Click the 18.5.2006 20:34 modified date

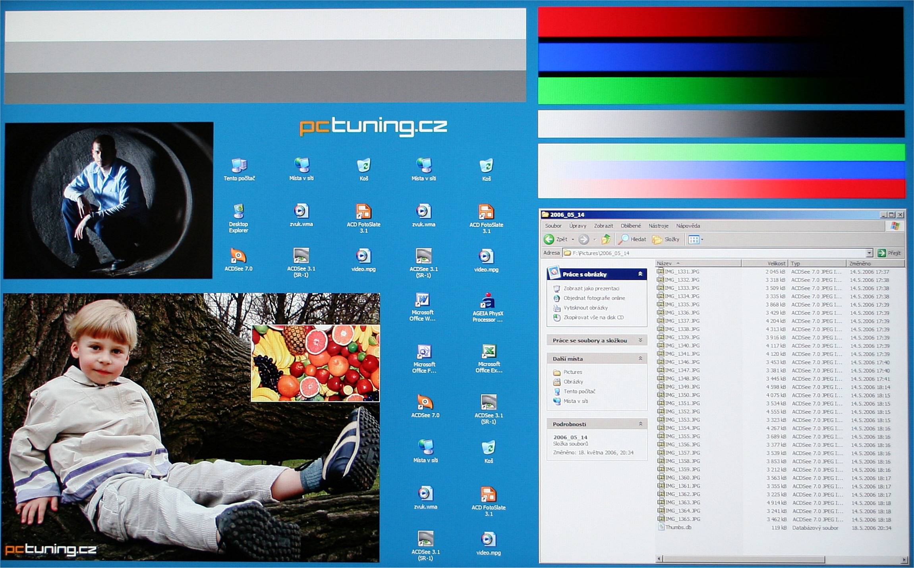pos(871,528)
